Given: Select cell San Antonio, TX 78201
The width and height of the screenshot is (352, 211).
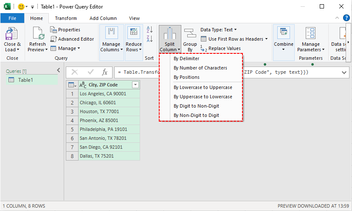Looking at the screenshot, I should [109, 138].
